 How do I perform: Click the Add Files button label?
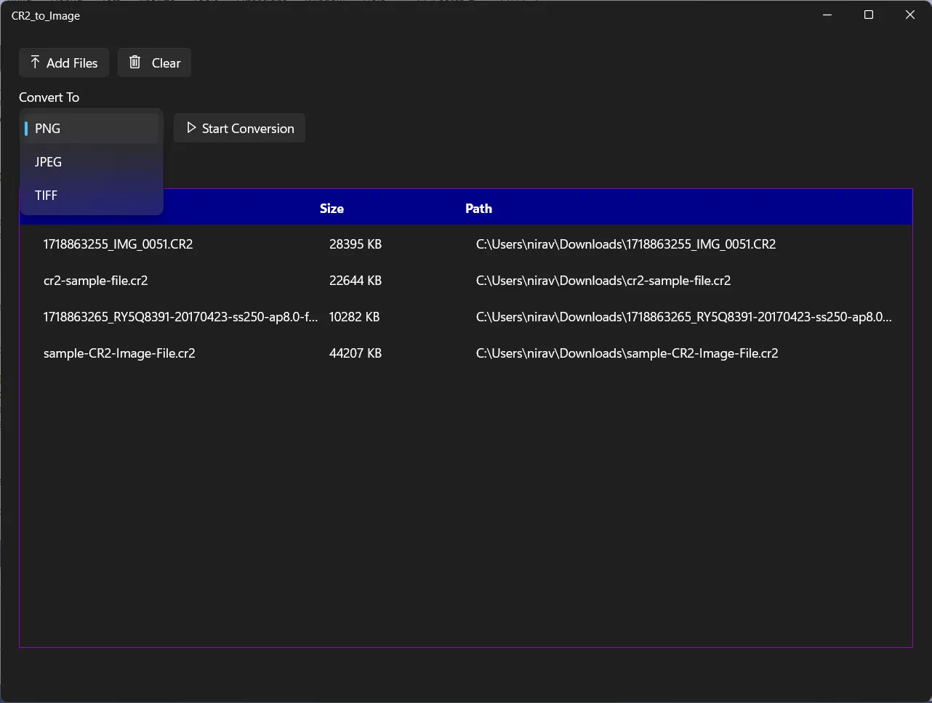(x=72, y=63)
